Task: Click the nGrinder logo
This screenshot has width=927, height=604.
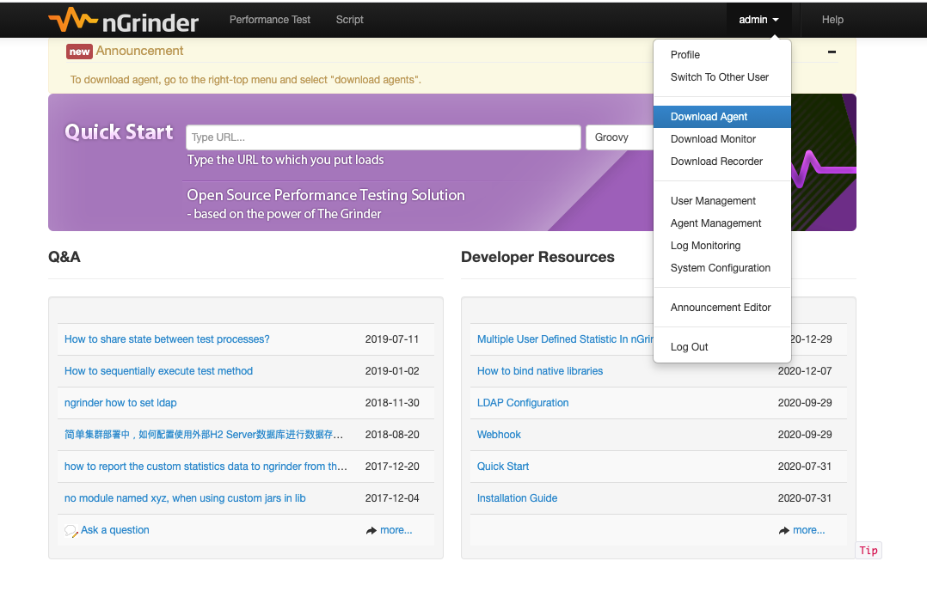Action: pos(124,20)
